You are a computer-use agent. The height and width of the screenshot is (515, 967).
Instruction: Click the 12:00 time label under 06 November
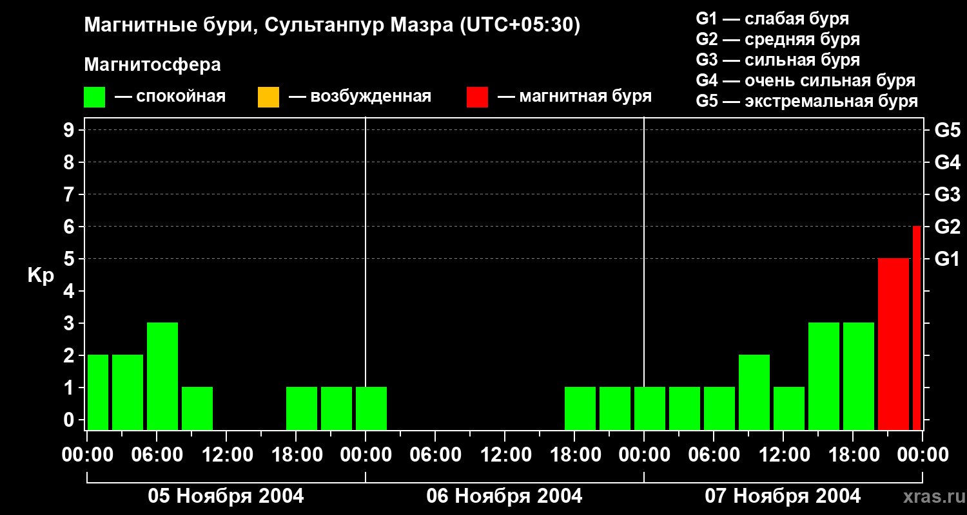[x=504, y=455]
